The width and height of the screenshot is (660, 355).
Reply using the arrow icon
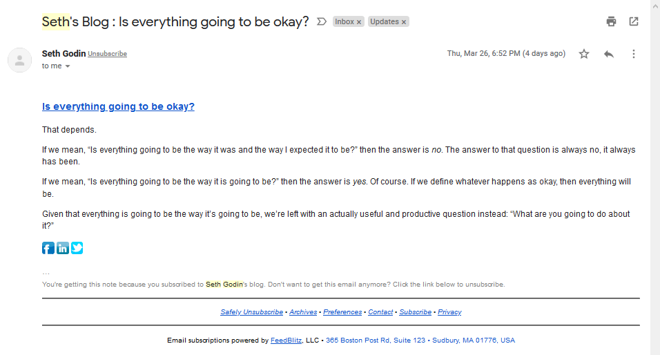pyautogui.click(x=609, y=54)
